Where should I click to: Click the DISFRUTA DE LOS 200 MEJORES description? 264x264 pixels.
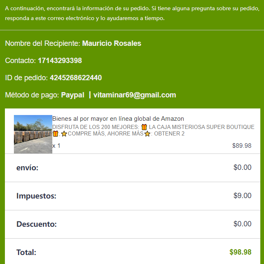(153, 130)
